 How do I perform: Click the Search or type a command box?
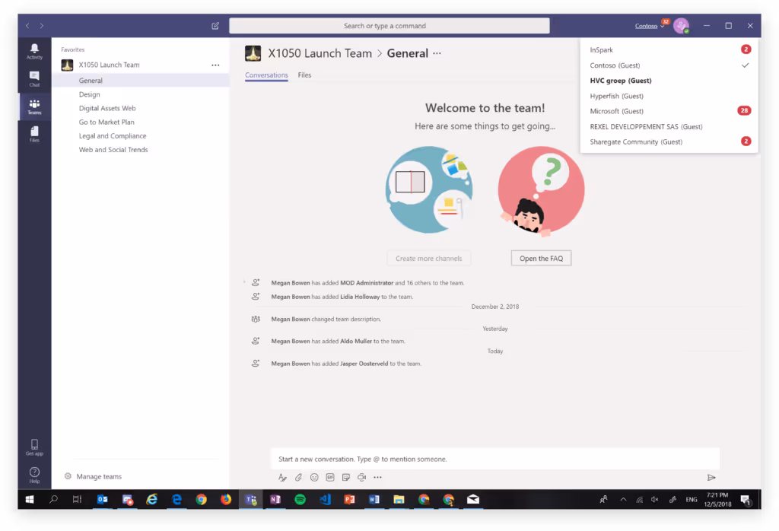click(x=389, y=26)
